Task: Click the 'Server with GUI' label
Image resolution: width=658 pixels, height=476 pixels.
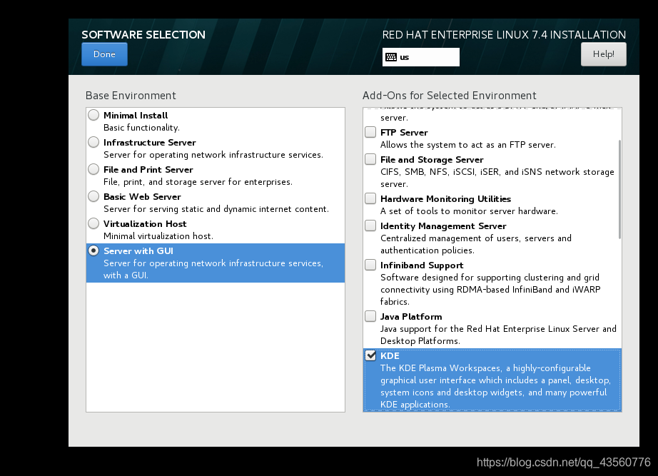Action: 138,251
